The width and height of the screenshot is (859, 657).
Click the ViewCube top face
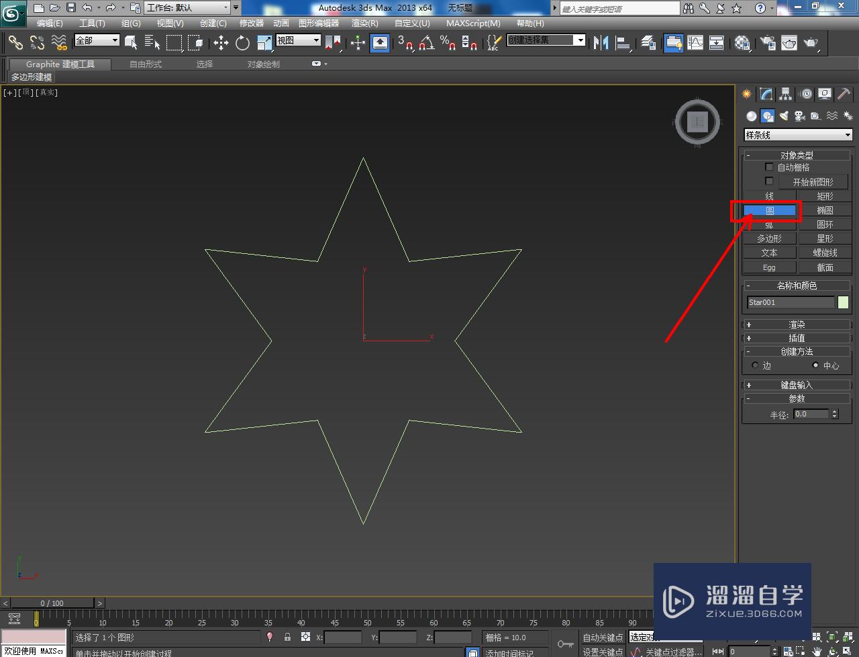pos(698,122)
